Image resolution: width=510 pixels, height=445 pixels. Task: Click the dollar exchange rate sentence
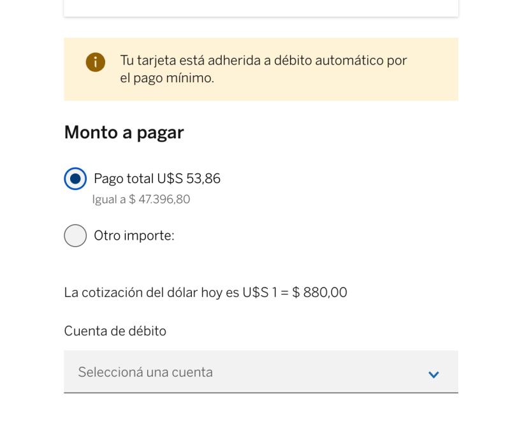tap(205, 293)
